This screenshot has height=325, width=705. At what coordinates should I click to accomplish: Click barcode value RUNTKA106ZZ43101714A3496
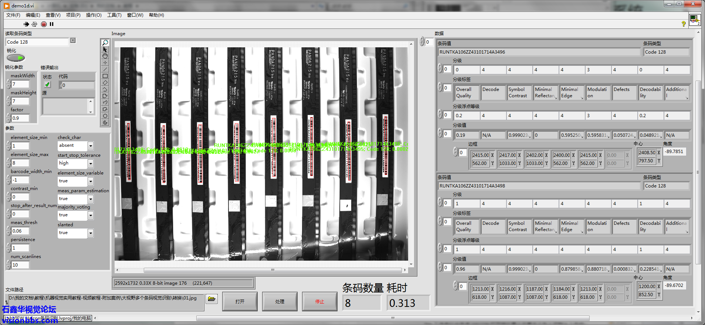539,52
